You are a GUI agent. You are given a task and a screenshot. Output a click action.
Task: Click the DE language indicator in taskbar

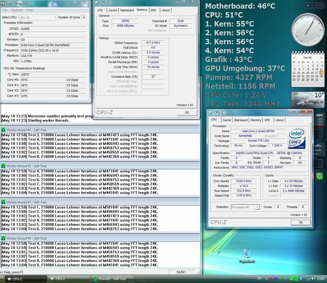tap(260, 279)
